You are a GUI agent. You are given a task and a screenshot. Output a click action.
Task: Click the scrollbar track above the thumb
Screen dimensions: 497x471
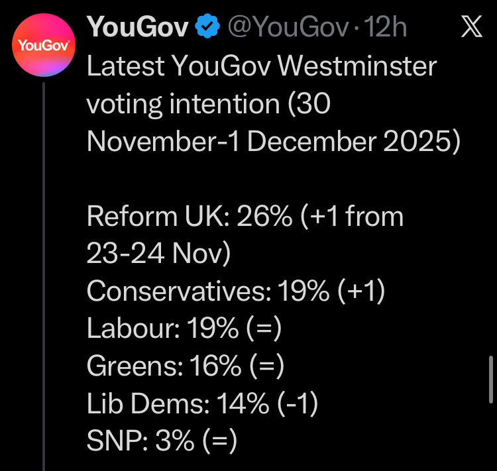(490, 178)
